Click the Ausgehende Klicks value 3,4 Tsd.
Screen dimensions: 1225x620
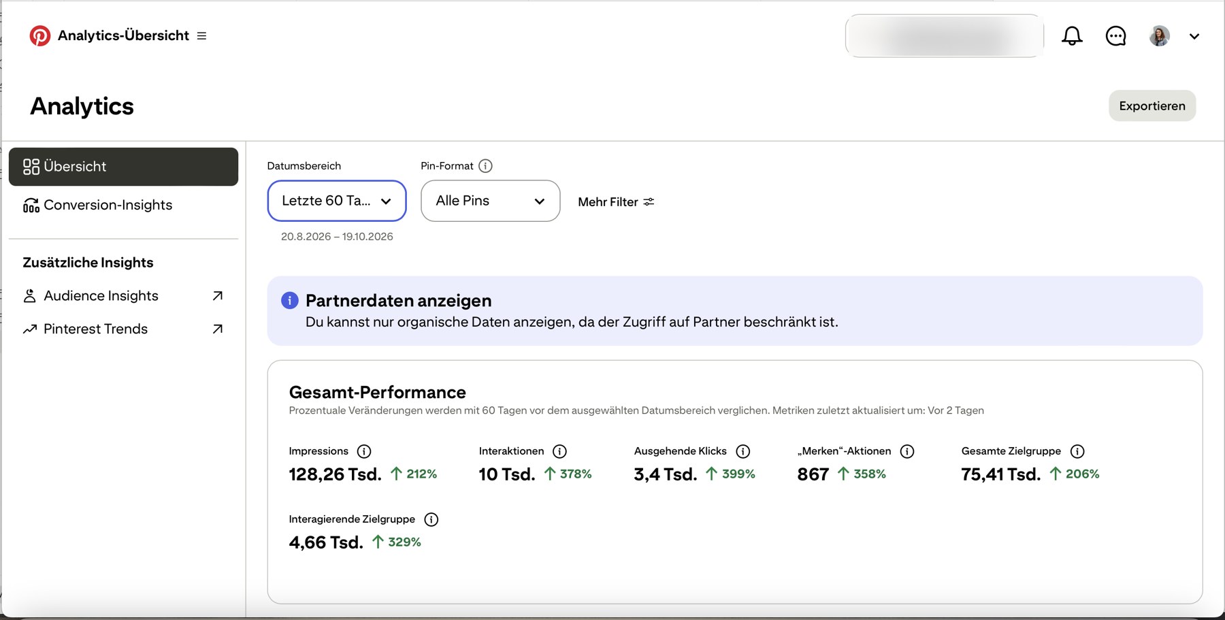[666, 474]
